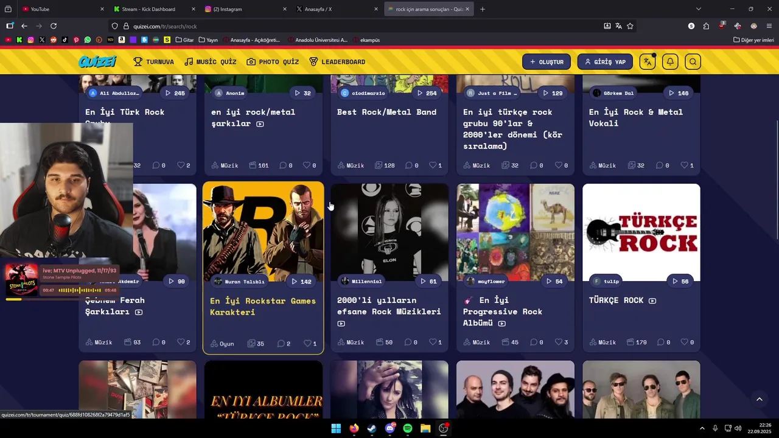Show hidden system tray icons chevron
Viewport: 779px width, 438px height.
(702, 428)
